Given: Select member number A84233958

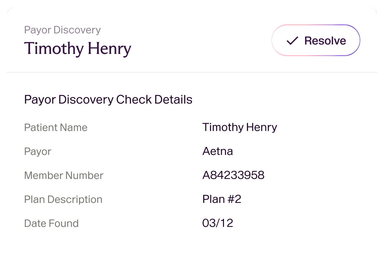Looking at the screenshot, I should (233, 175).
